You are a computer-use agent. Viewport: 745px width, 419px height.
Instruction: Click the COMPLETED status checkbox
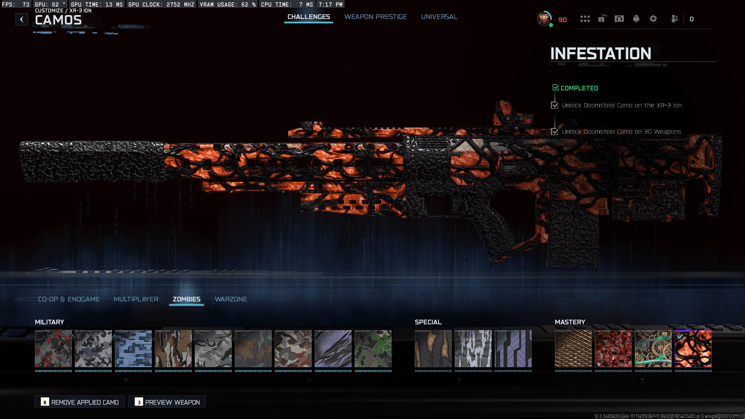[x=556, y=88]
